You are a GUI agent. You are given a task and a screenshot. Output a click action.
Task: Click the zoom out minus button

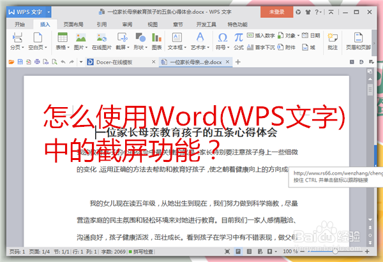coord(302,252)
